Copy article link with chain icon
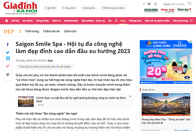 tap(8, 66)
